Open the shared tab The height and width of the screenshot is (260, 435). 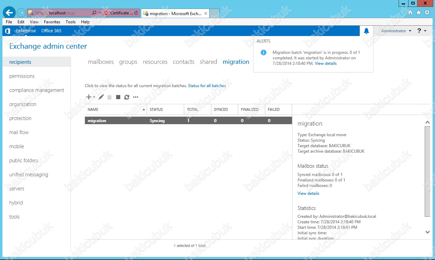[208, 62]
